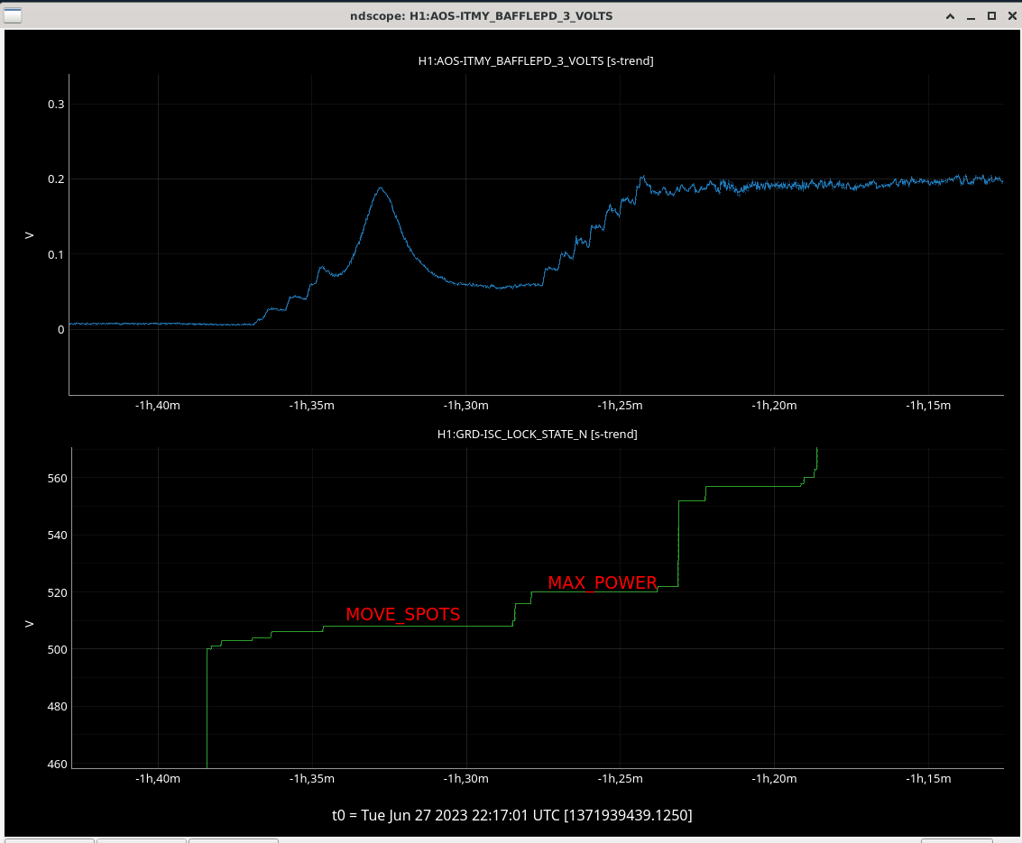Viewport: 1022px width, 843px height.
Task: Click the V axis label of top plot
Action: pos(30,235)
